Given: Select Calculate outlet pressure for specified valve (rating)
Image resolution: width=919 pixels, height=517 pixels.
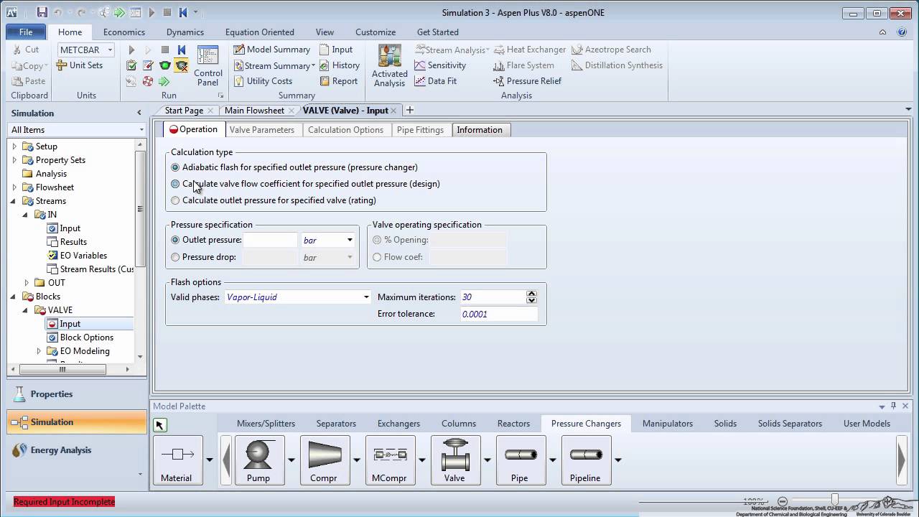Looking at the screenshot, I should (175, 200).
